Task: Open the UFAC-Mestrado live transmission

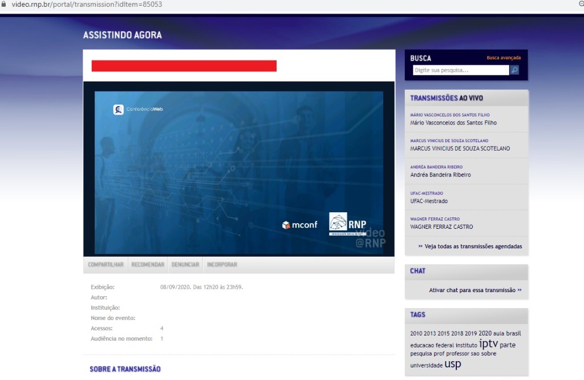Action: [429, 201]
